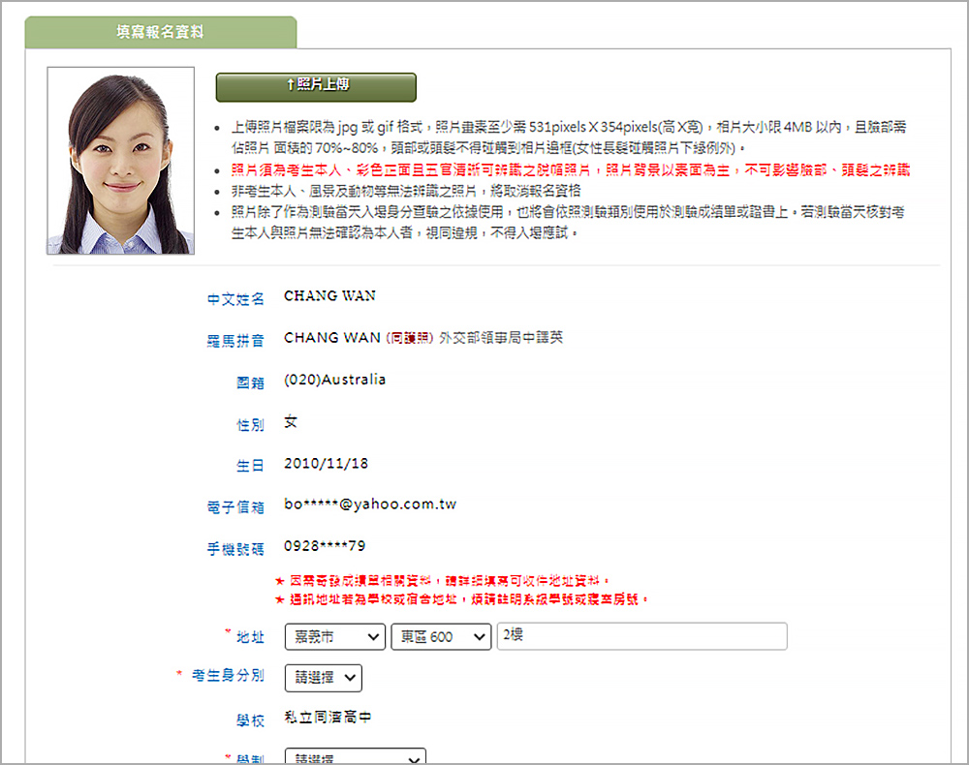Click the 中文姓名 field label

(x=235, y=299)
